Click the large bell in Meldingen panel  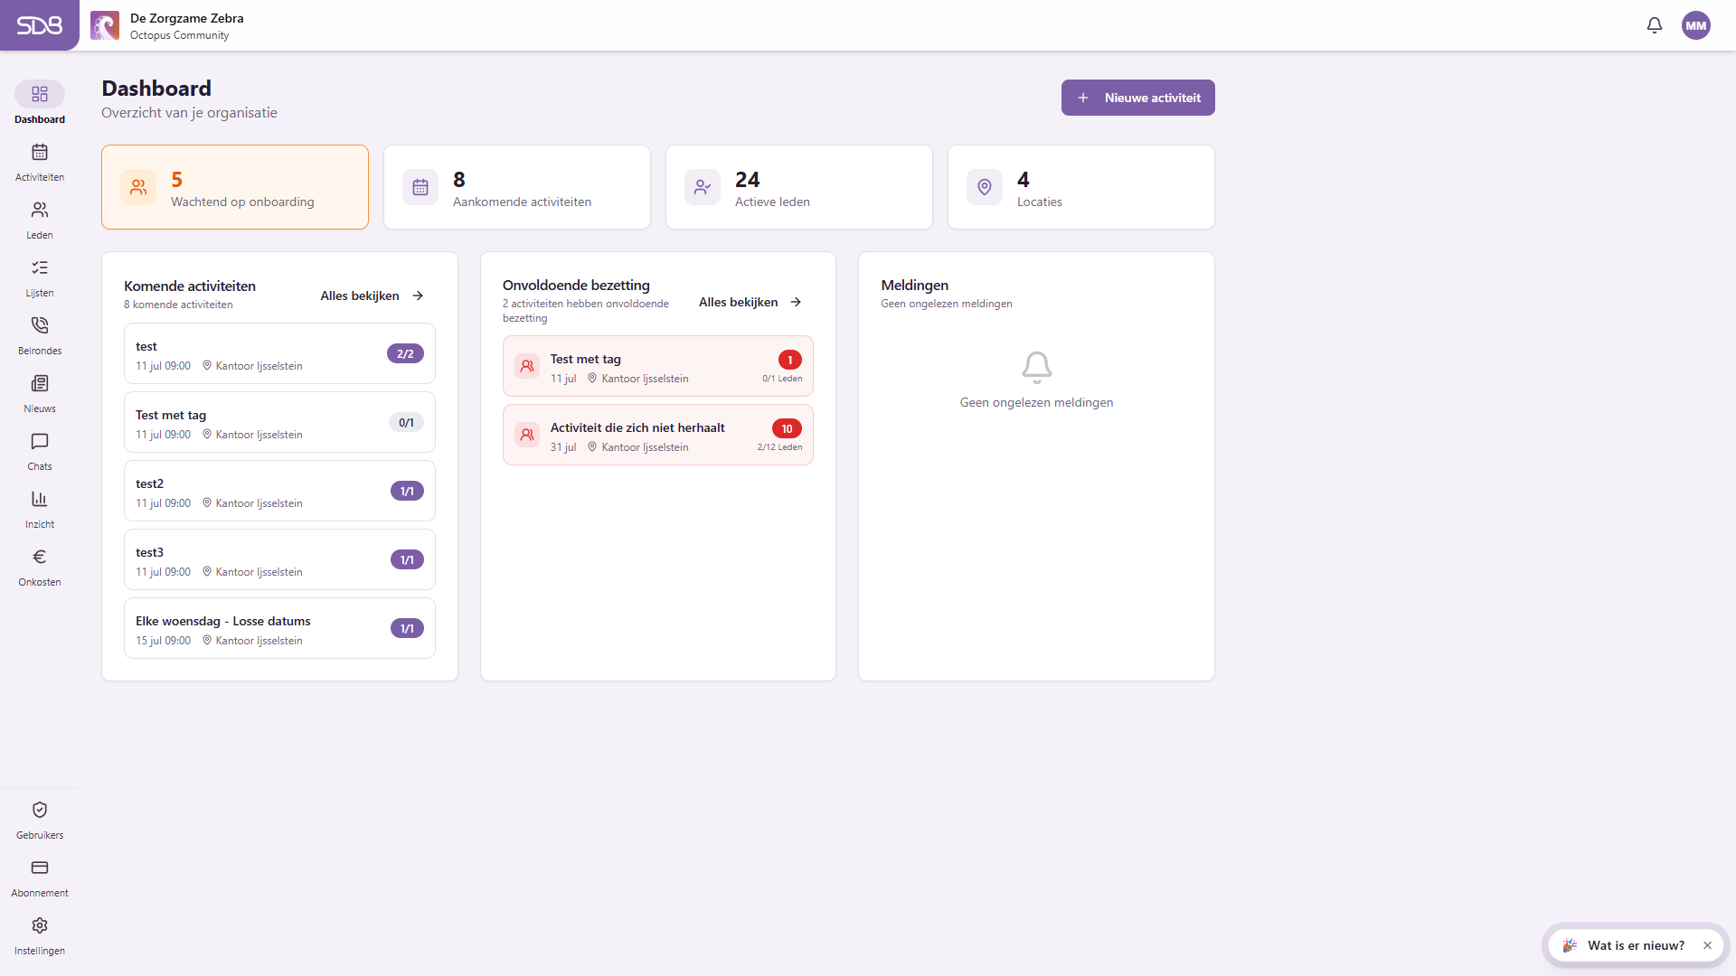pyautogui.click(x=1037, y=367)
